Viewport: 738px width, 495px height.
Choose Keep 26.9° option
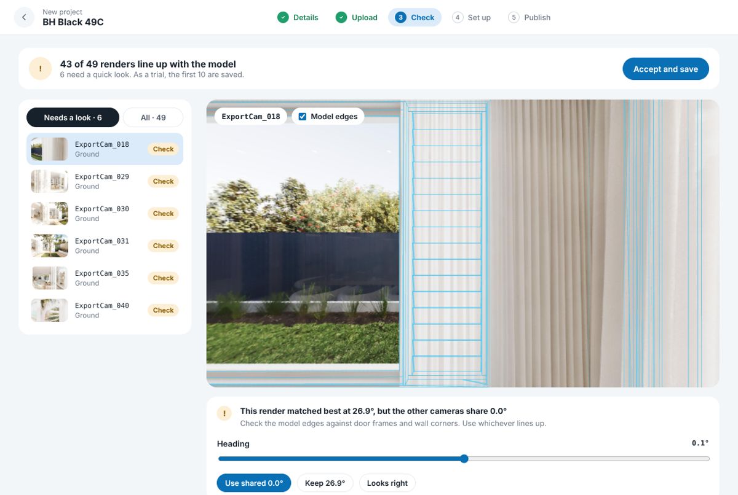point(325,483)
